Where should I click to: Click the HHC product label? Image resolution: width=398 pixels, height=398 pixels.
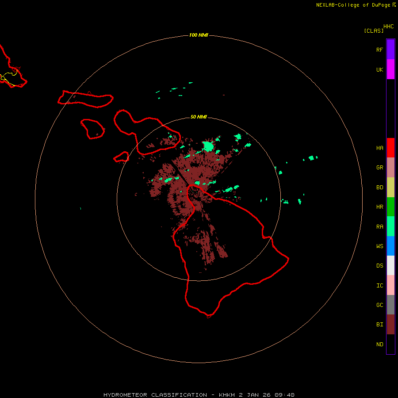389,27
